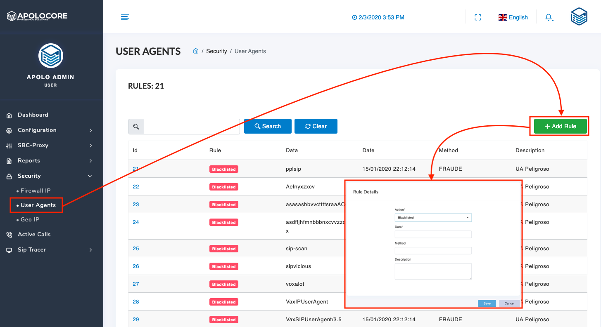Image resolution: width=601 pixels, height=327 pixels.
Task: Open Firewall IP in the sidebar
Action: 36,191
